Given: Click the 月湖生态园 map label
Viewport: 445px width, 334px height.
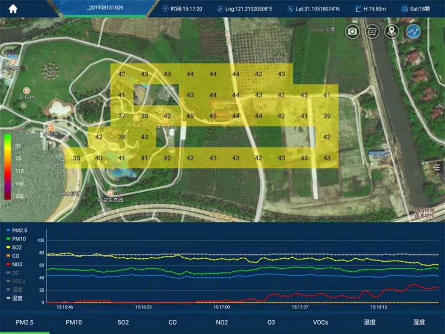Looking at the screenshot, I should pos(110,200).
